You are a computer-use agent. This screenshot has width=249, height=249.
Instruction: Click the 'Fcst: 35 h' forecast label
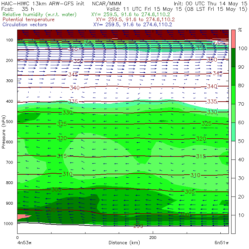coord(17,9)
